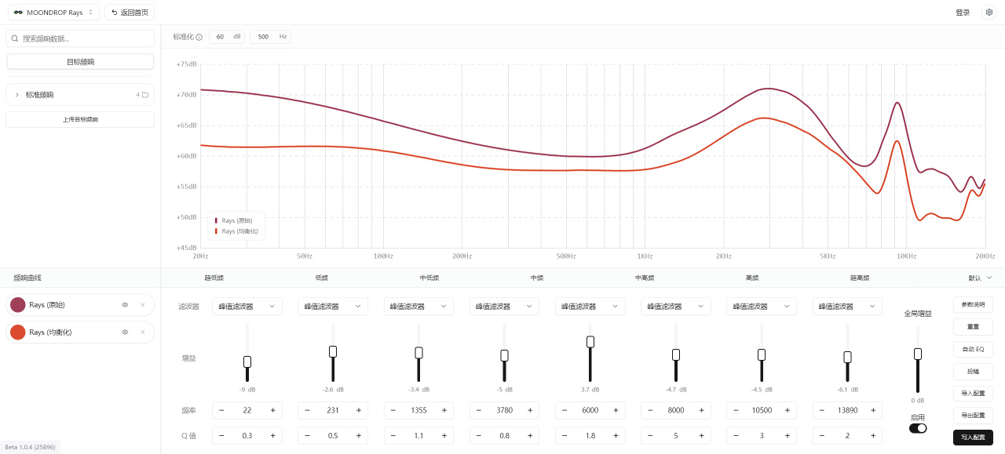Click 导入配置 import config

973,393
